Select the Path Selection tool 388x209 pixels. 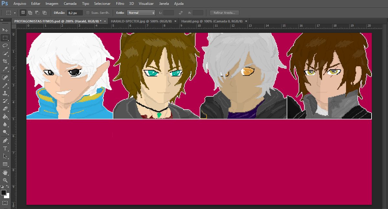5,156
